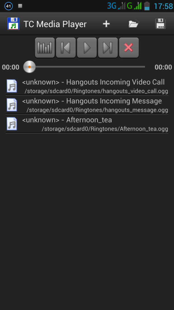Skip to the previous track
Screen dimensions: 174x310
pyautogui.click(x=66, y=48)
